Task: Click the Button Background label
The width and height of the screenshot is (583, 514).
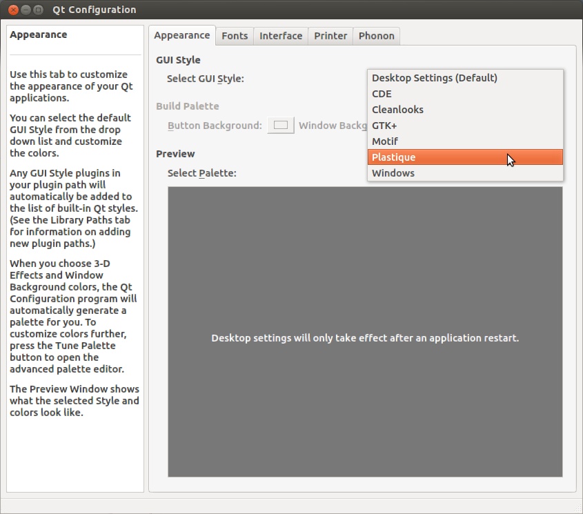Action: [x=215, y=126]
